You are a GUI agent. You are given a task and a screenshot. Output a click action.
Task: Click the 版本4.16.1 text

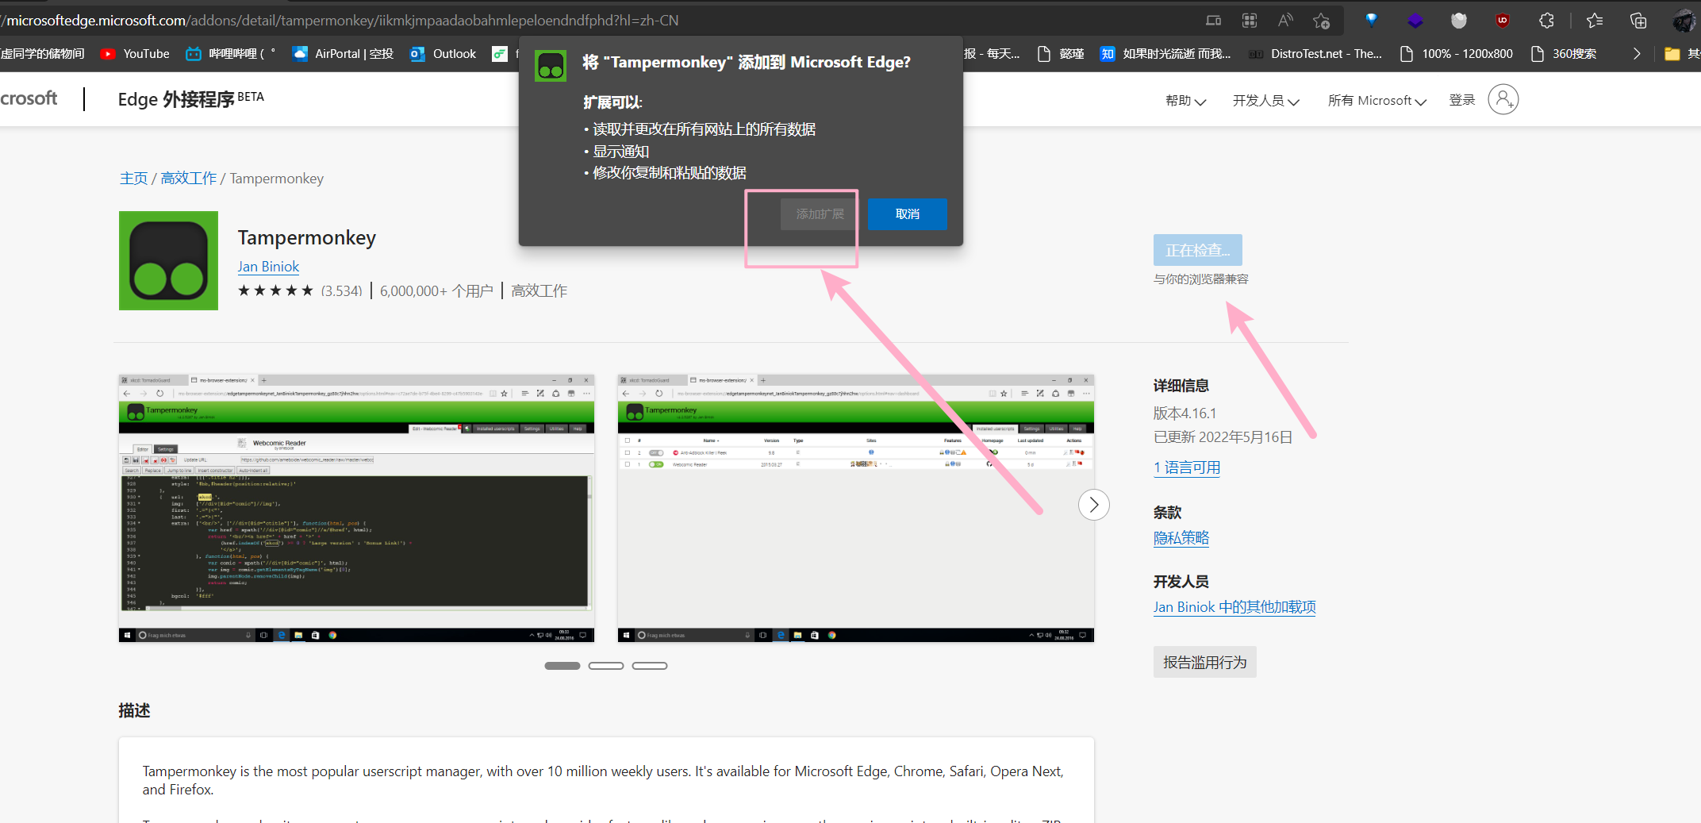click(x=1185, y=413)
